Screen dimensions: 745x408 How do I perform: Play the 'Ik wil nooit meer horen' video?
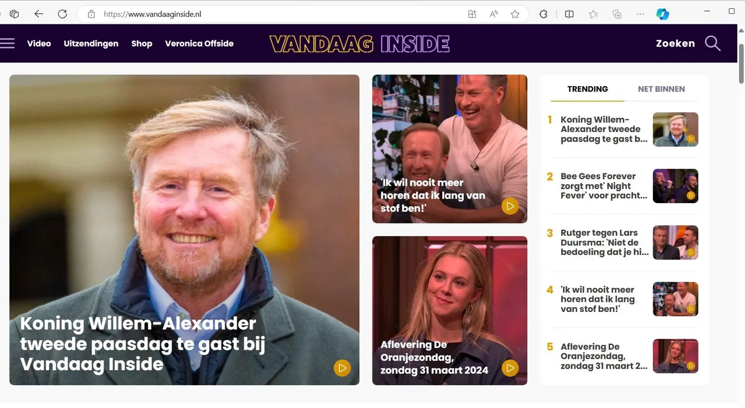510,206
